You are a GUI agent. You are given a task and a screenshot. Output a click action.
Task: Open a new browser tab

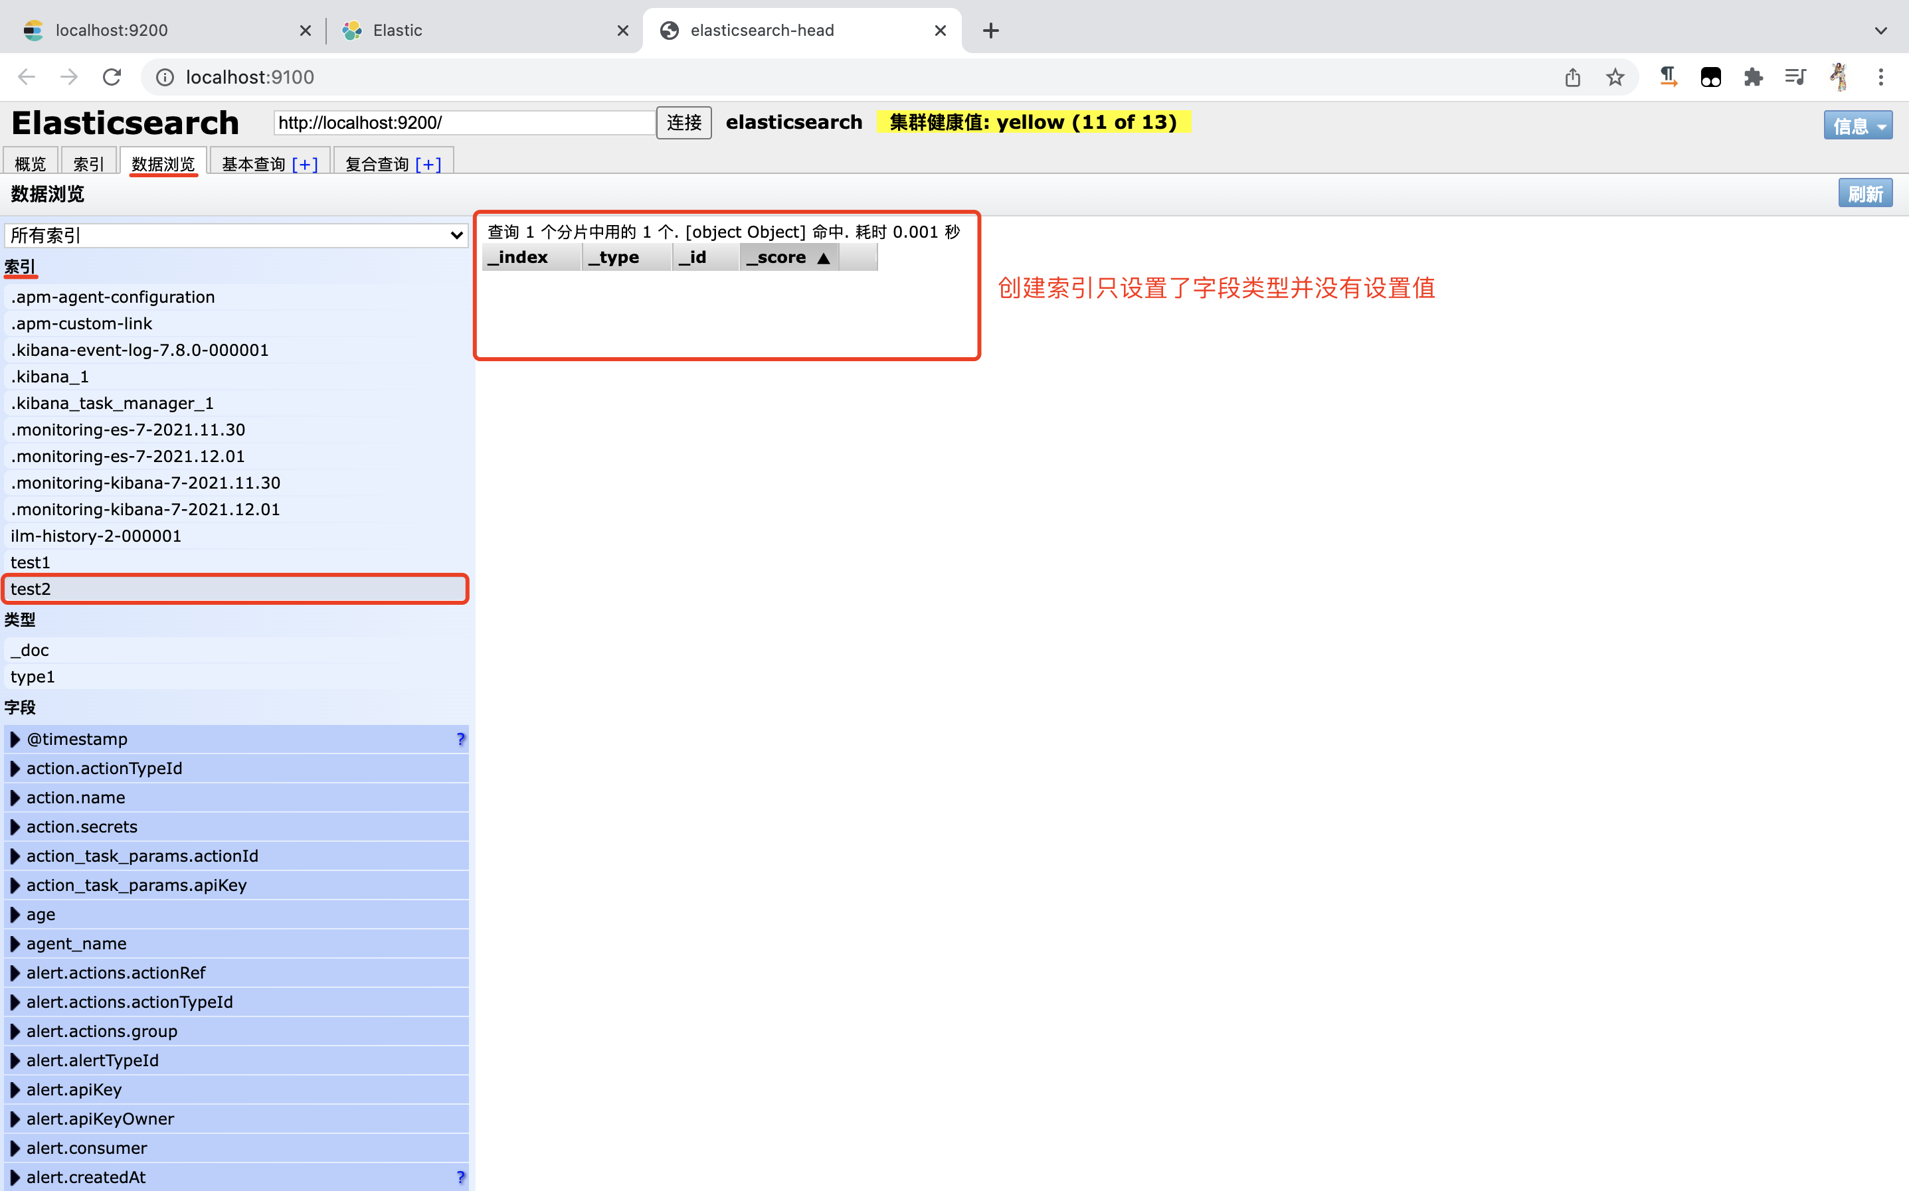click(x=991, y=30)
